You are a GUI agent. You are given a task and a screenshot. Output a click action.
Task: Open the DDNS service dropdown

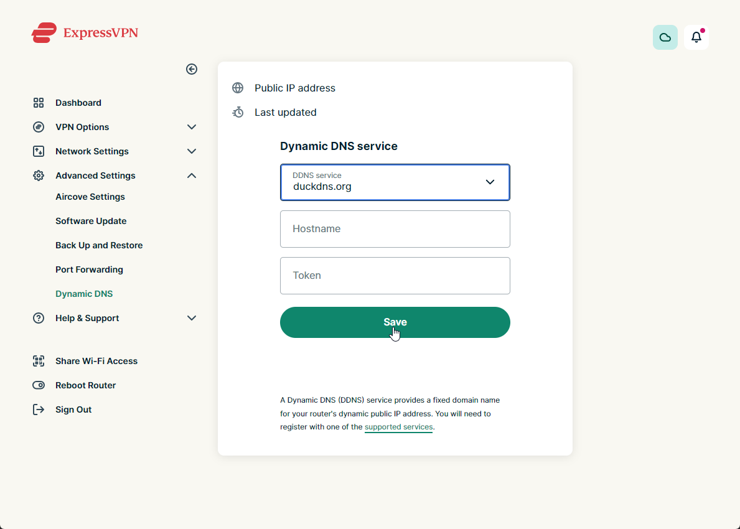pyautogui.click(x=395, y=182)
